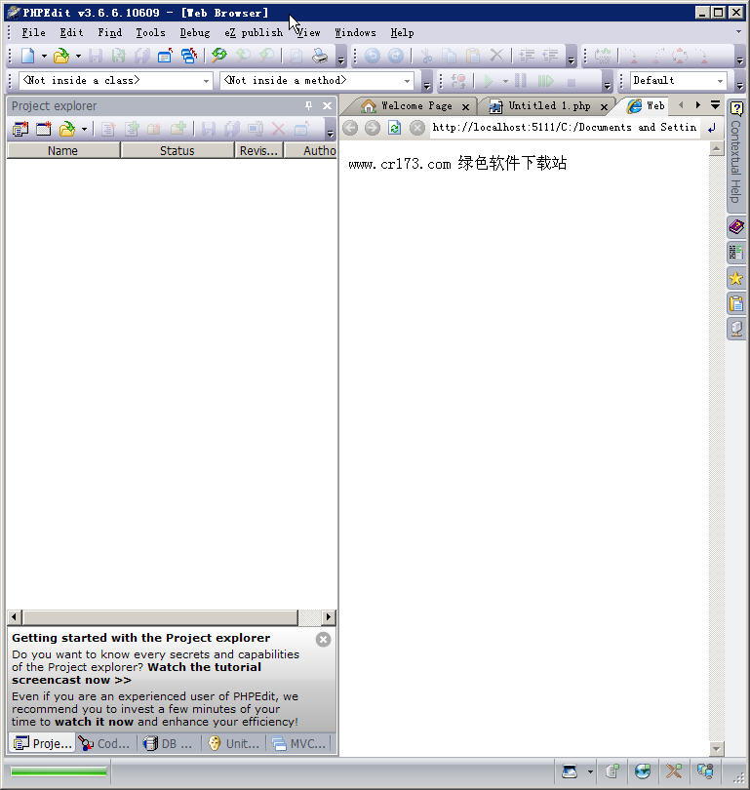This screenshot has width=750, height=790.
Task: Click the Unindent lines icon
Action: 550,56
